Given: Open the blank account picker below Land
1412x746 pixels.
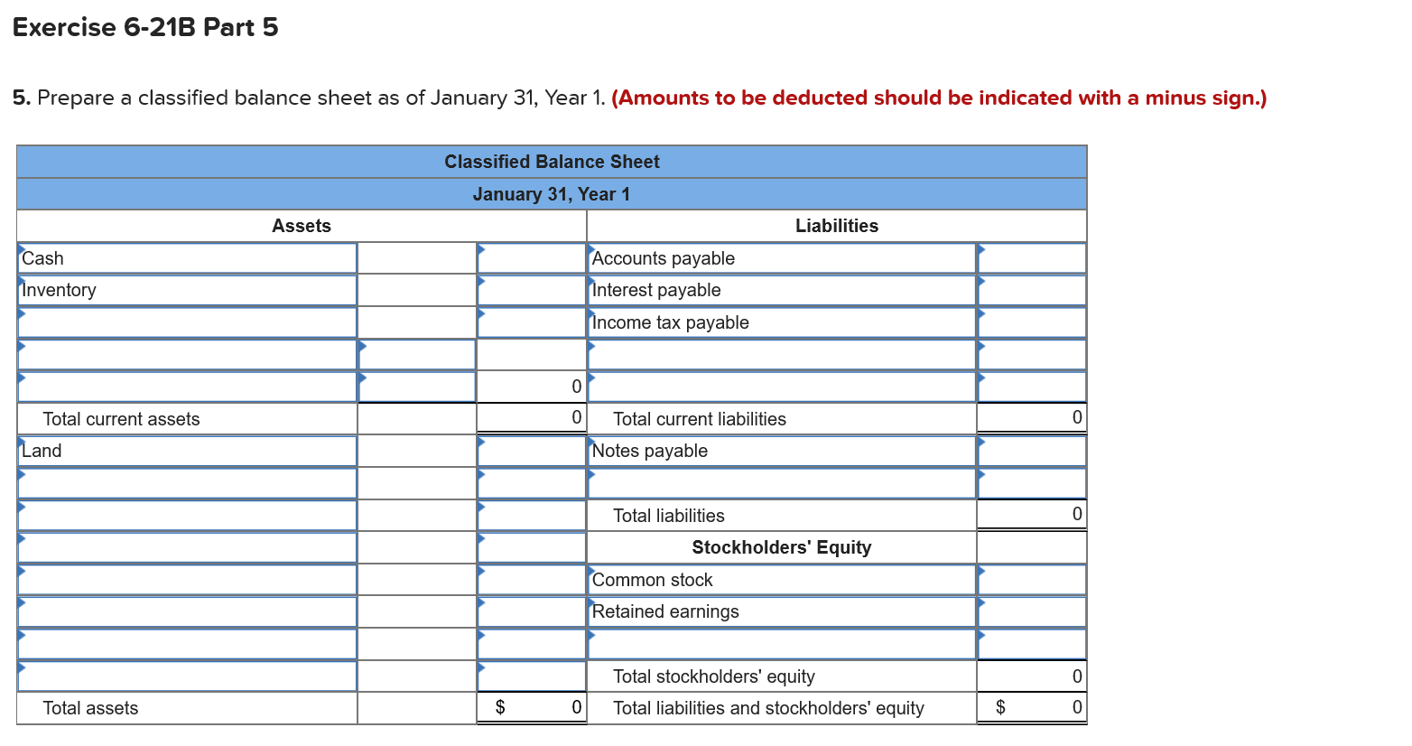Looking at the screenshot, I should click(x=186, y=482).
